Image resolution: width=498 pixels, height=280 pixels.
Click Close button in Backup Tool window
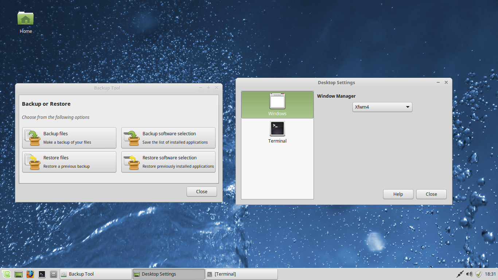tap(202, 191)
